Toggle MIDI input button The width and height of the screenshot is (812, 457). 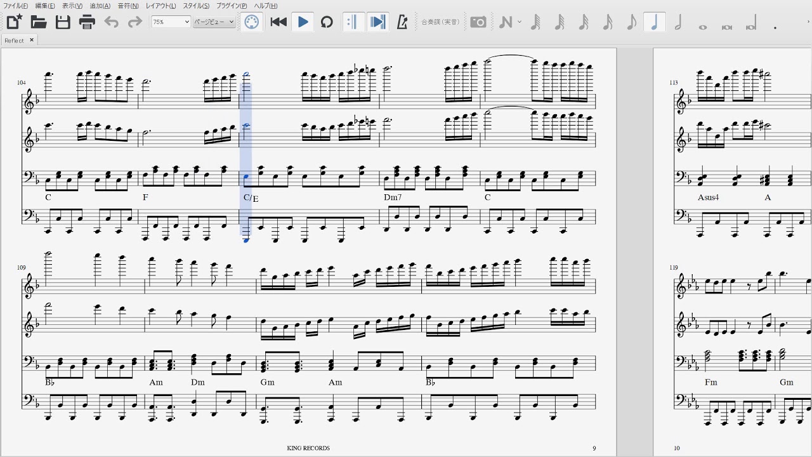[252, 22]
